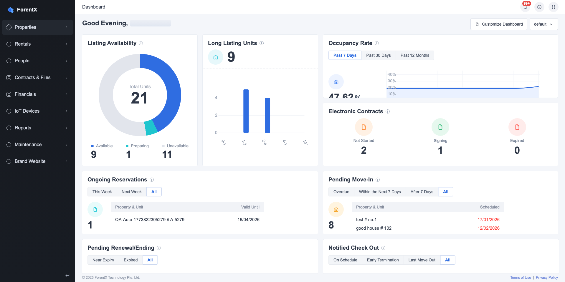Open the notifications bell icon
The width and height of the screenshot is (565, 282).
point(525,7)
